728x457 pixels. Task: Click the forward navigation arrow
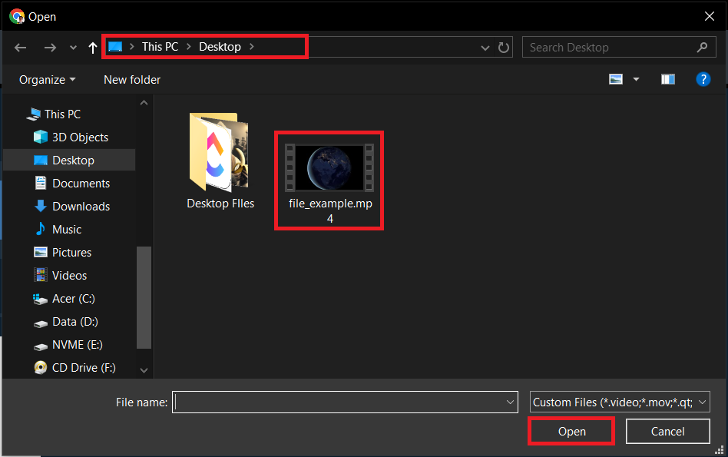(49, 47)
